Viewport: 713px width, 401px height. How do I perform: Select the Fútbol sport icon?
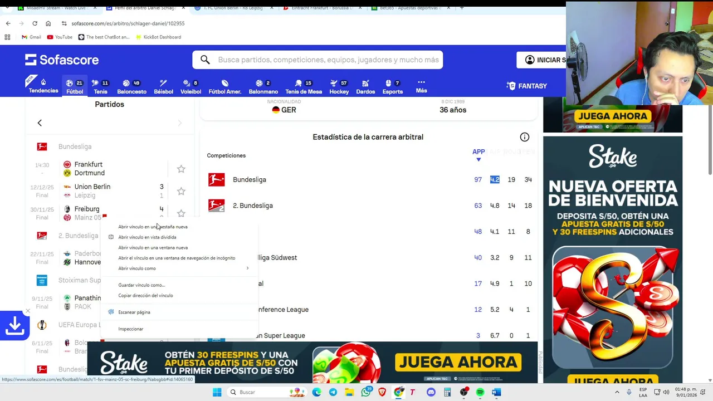pyautogui.click(x=75, y=86)
